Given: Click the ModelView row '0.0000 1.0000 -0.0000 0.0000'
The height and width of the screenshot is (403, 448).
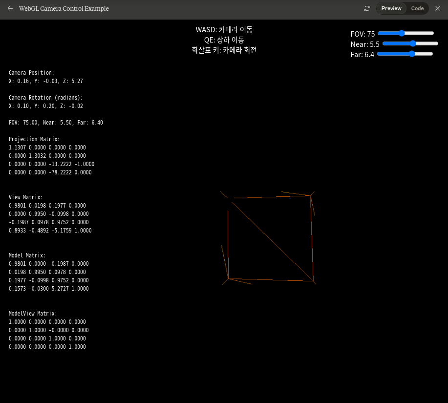Looking at the screenshot, I should pos(48,330).
